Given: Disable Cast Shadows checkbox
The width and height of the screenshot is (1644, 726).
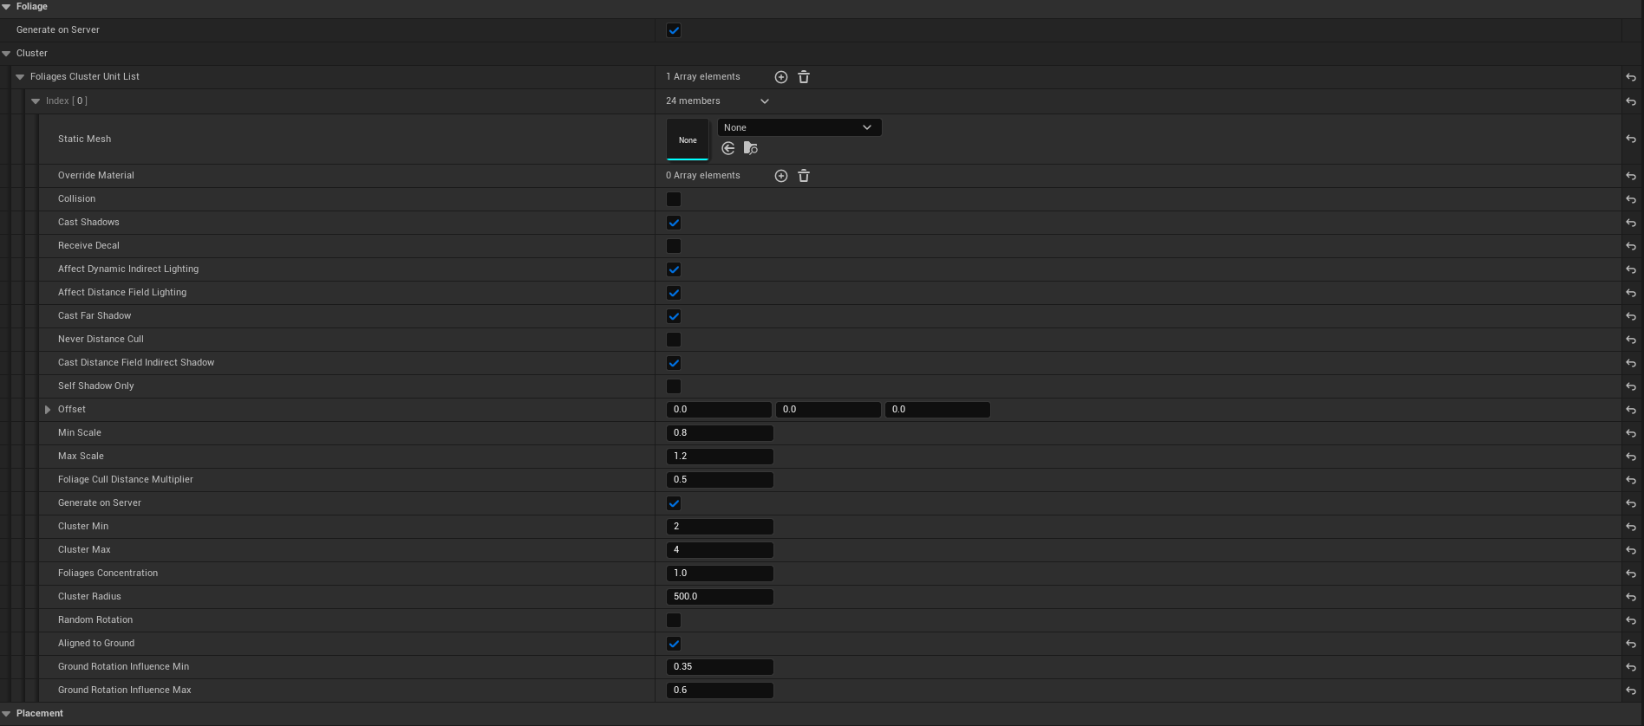Looking at the screenshot, I should tap(674, 223).
